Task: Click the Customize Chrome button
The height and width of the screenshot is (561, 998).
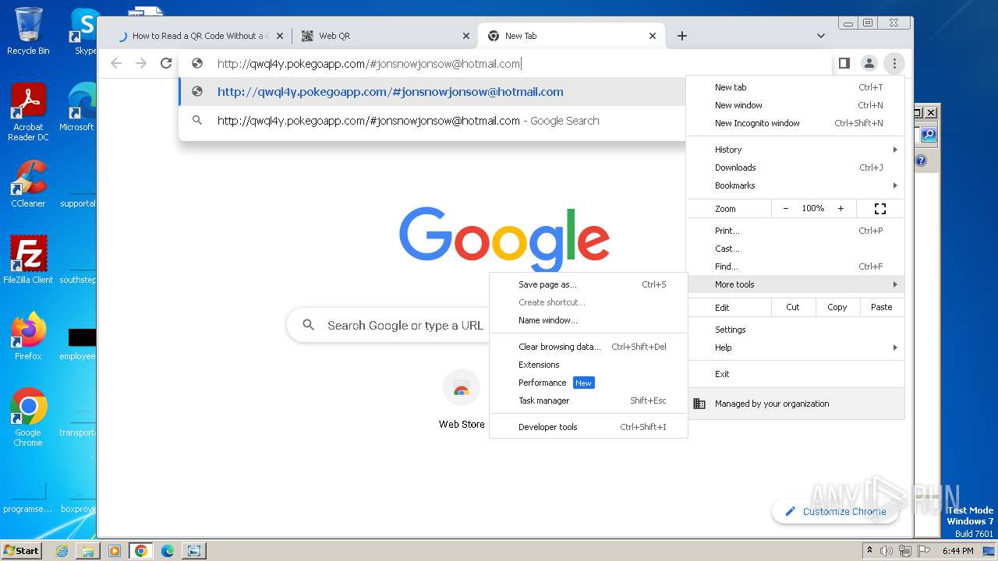Action: tap(835, 511)
